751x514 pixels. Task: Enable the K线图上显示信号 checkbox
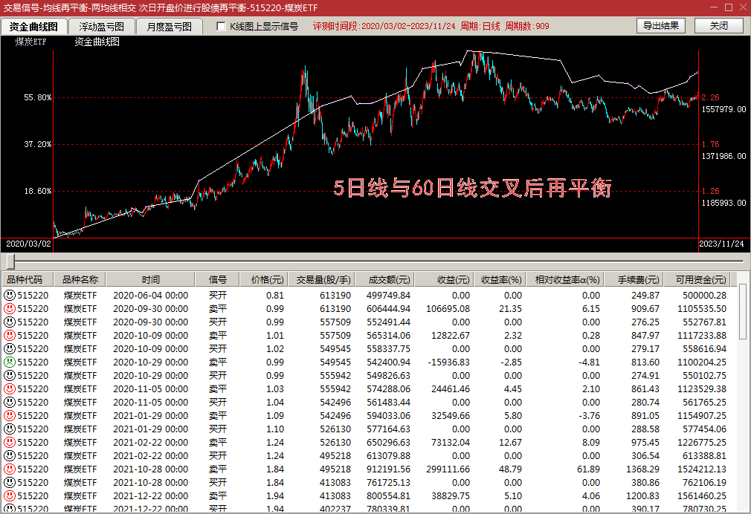point(221,26)
